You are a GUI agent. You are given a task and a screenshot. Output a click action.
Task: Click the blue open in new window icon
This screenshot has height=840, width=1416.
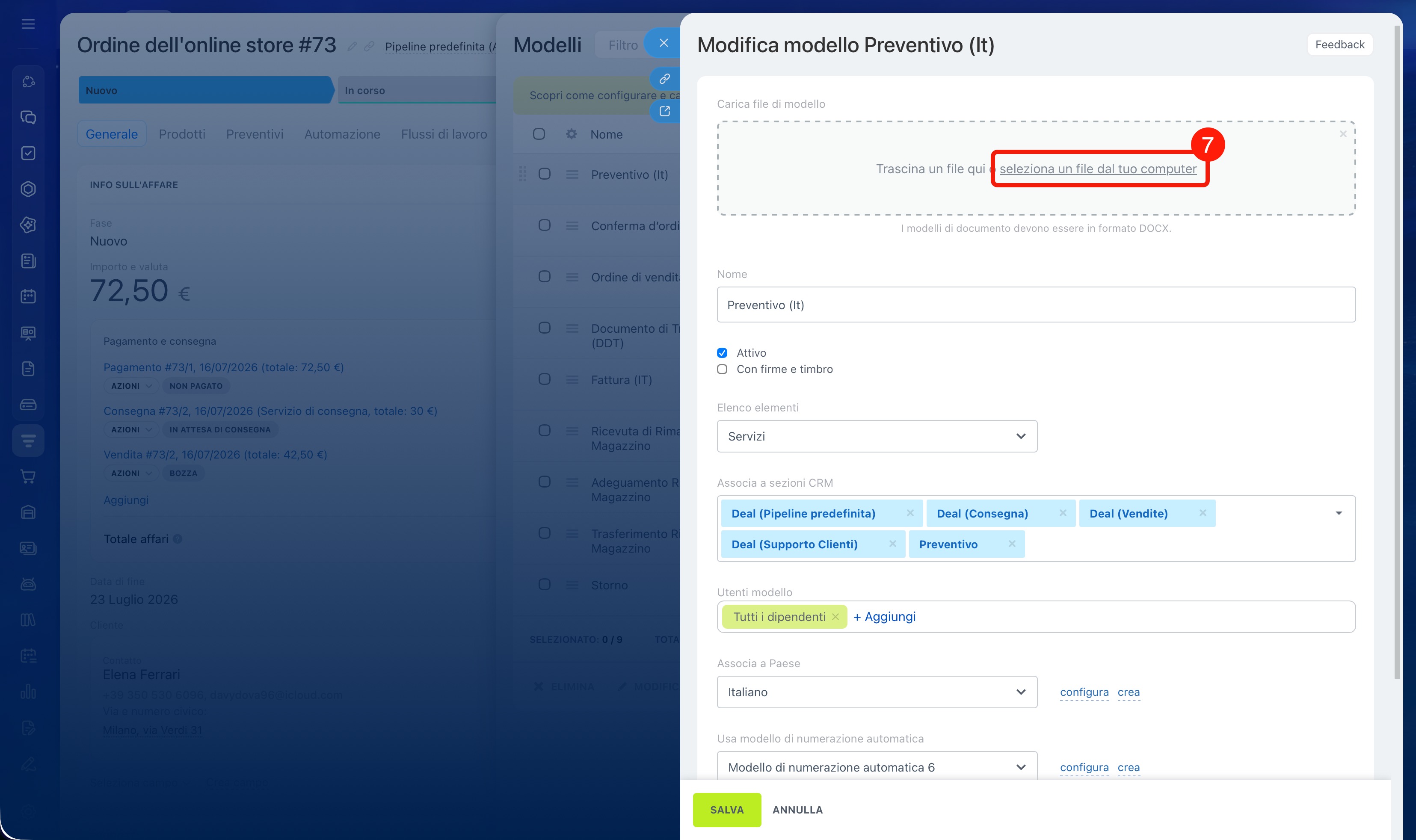(665, 111)
